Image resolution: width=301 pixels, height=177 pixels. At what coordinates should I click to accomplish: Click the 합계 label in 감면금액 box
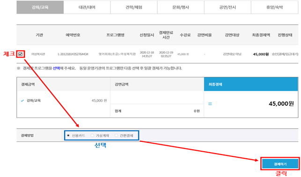(118, 111)
